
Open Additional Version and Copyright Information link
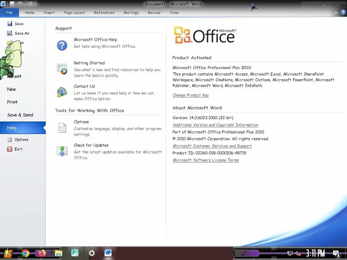tap(216, 125)
